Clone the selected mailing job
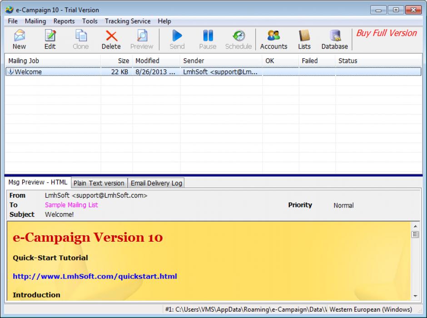 80,40
